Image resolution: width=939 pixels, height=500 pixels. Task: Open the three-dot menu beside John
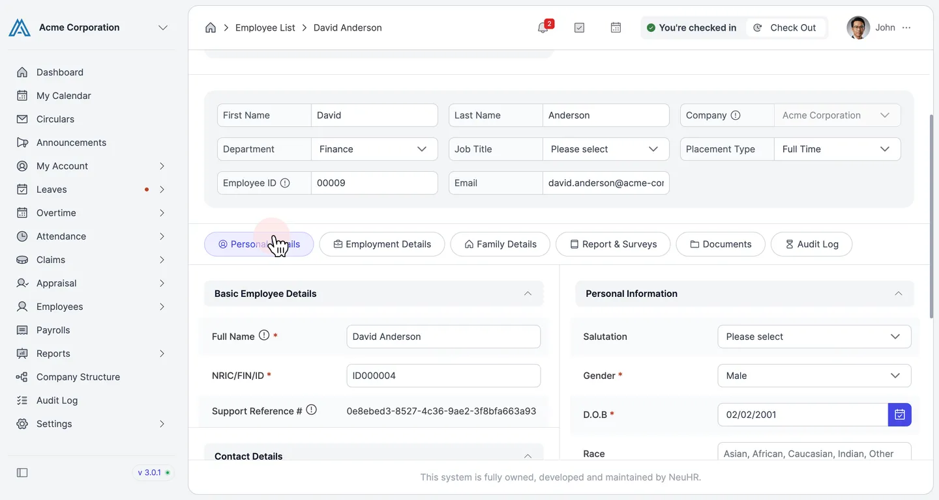point(906,27)
